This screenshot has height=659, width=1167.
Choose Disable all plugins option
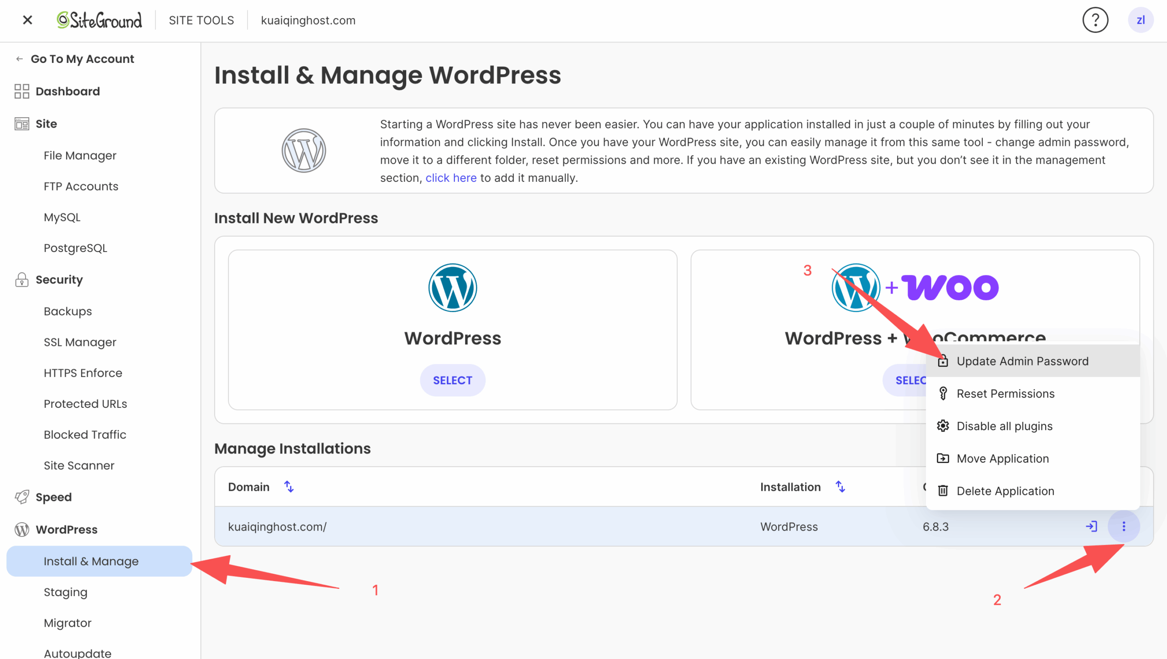1004,426
